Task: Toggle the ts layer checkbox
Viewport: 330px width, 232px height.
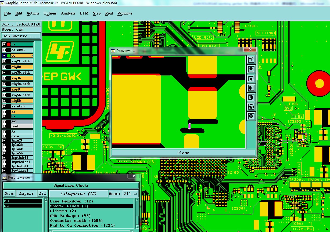Action: click(4, 44)
